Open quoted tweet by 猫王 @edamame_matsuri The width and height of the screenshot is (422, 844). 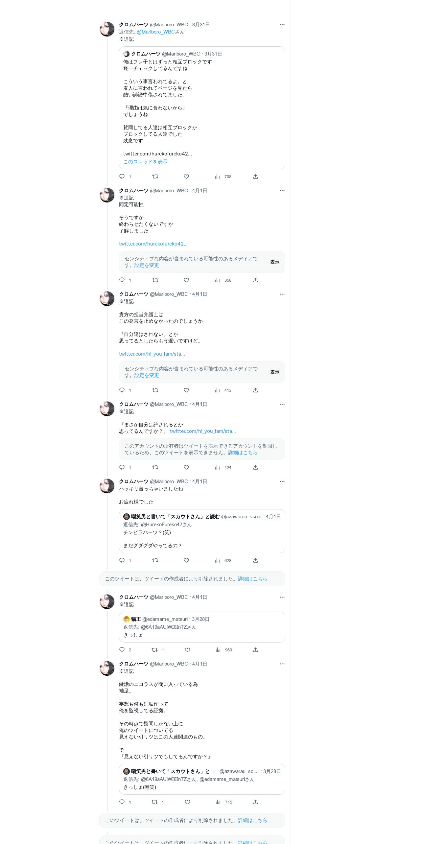tap(202, 627)
